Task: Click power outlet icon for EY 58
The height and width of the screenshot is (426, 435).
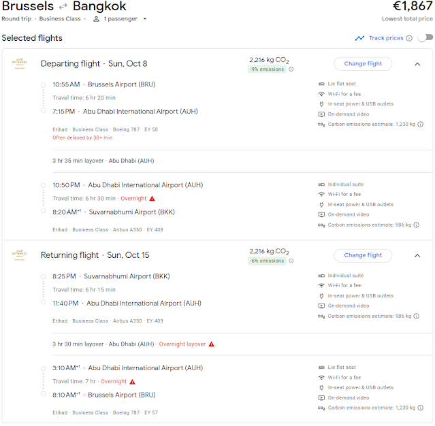Action: [321, 104]
